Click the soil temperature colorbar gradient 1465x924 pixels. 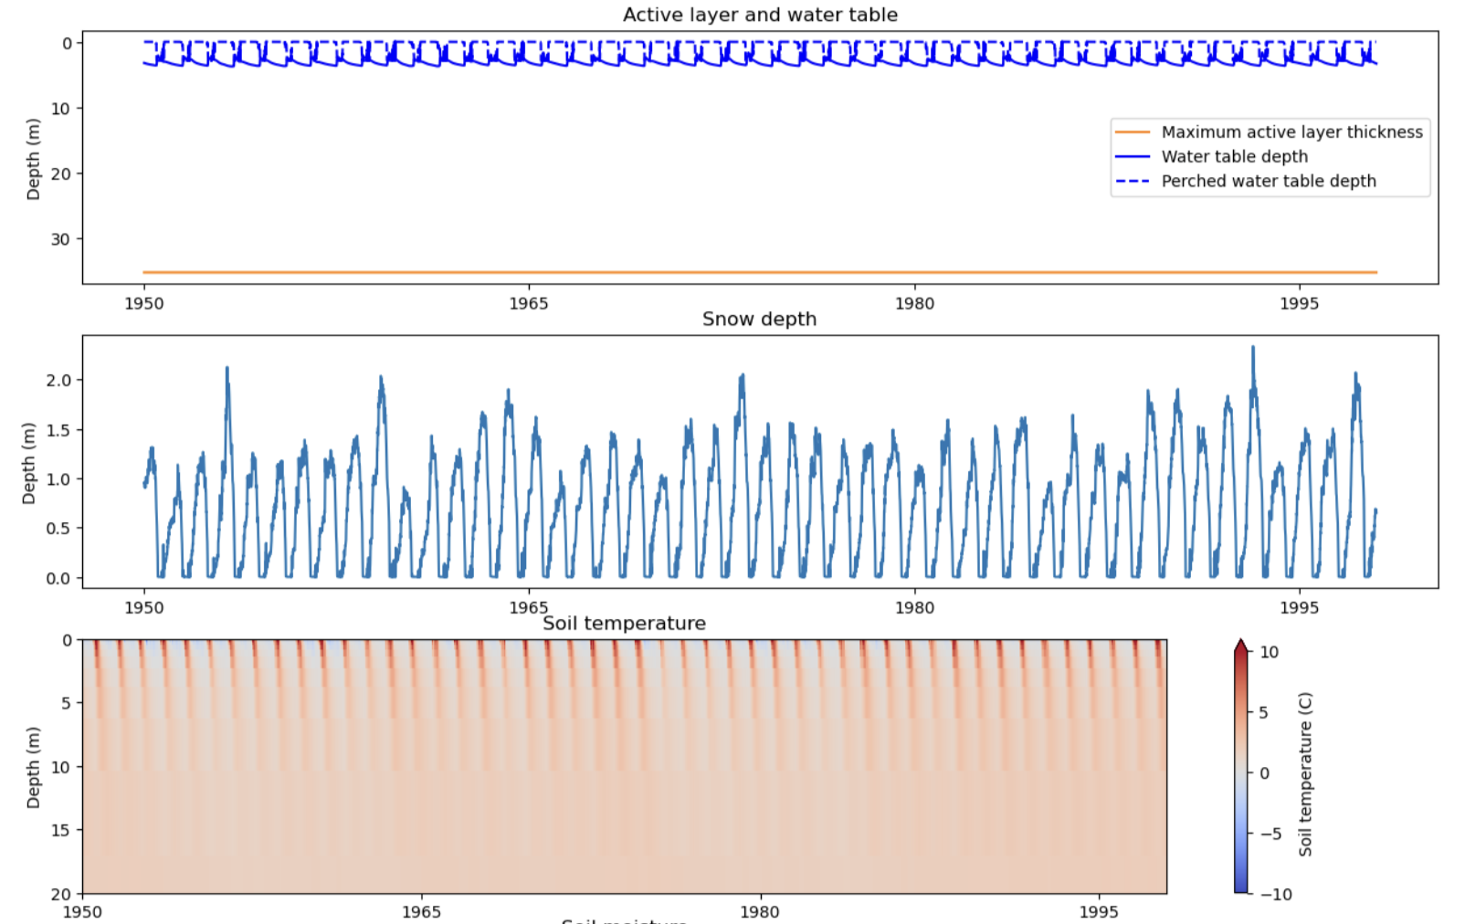point(1240,772)
